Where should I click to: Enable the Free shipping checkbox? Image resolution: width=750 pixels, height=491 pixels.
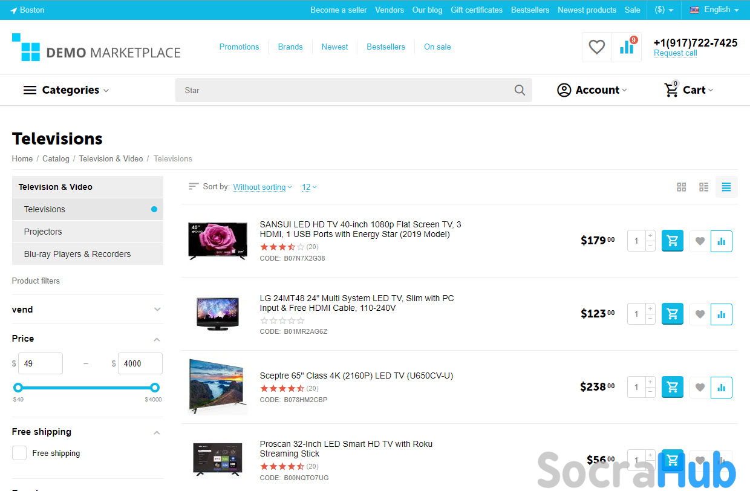click(x=19, y=453)
